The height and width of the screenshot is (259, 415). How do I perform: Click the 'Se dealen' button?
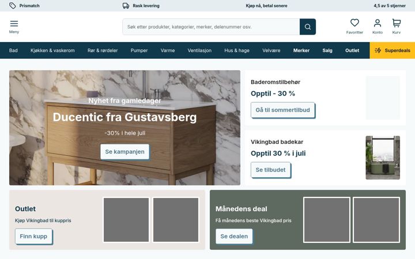pos(234,237)
